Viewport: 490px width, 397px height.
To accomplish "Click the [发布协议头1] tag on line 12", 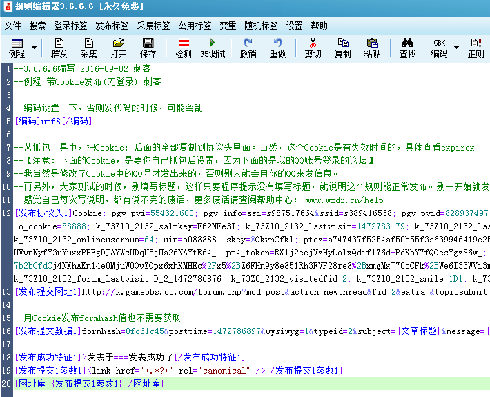I will pos(43,213).
